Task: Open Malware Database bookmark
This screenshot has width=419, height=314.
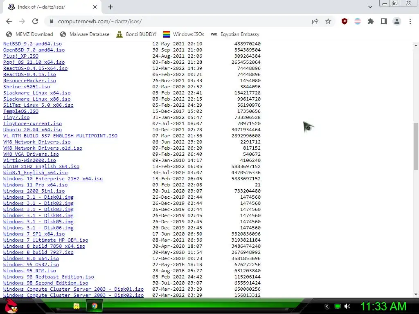Action: tap(85, 34)
